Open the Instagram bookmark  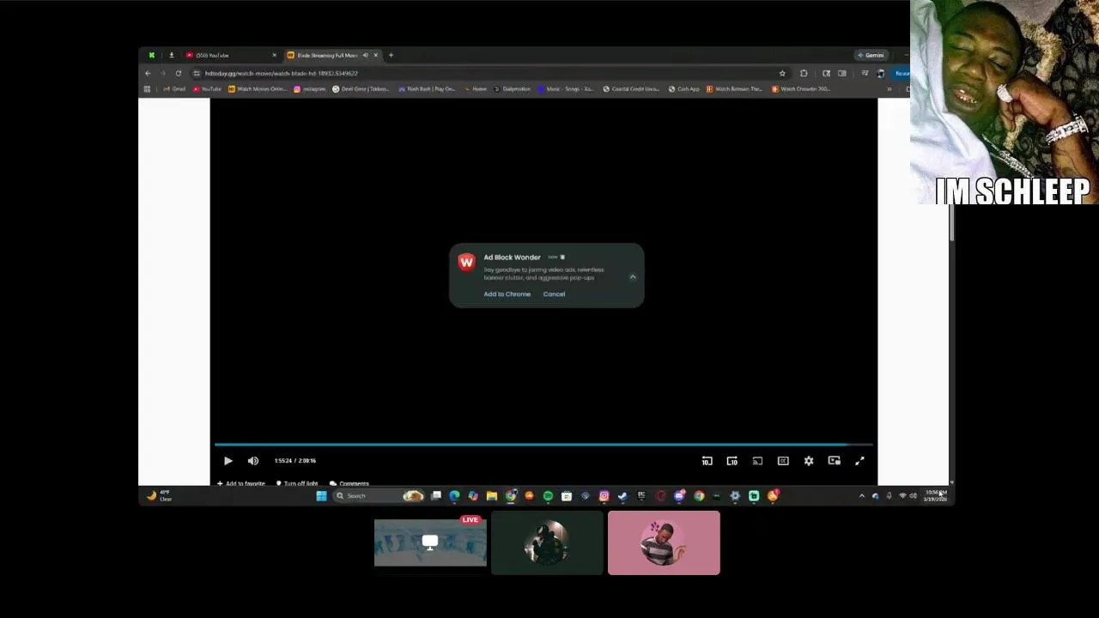click(310, 89)
